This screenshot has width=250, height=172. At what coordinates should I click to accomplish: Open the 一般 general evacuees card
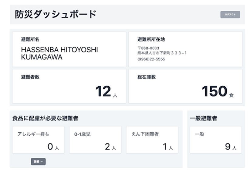[215, 140]
